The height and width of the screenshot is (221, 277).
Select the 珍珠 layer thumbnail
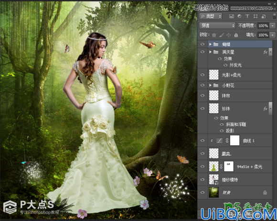pyautogui.click(x=214, y=108)
